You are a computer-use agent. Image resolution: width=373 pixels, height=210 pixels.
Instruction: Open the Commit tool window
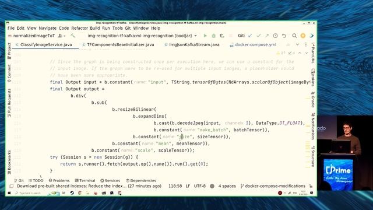(x=9, y=73)
